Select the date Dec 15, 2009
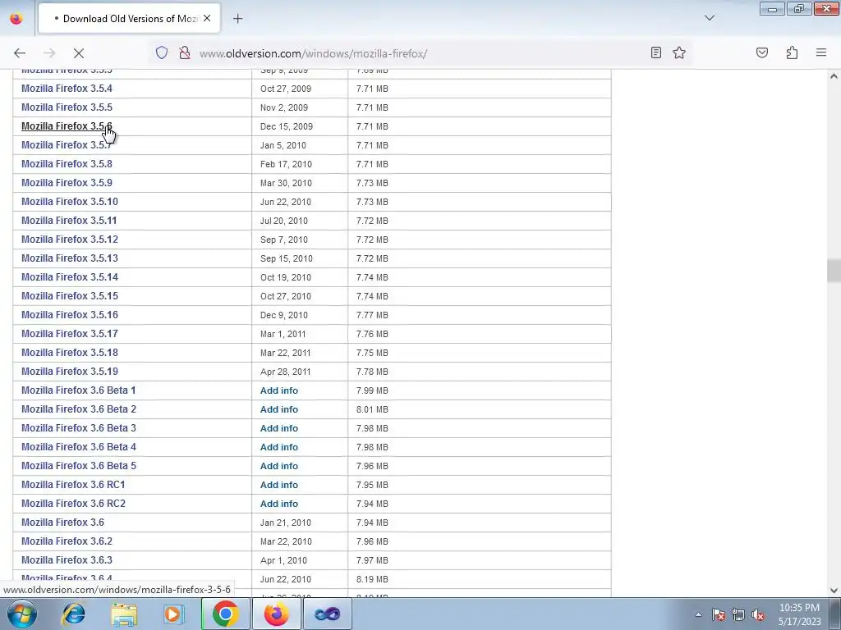The width and height of the screenshot is (841, 630). pyautogui.click(x=287, y=126)
